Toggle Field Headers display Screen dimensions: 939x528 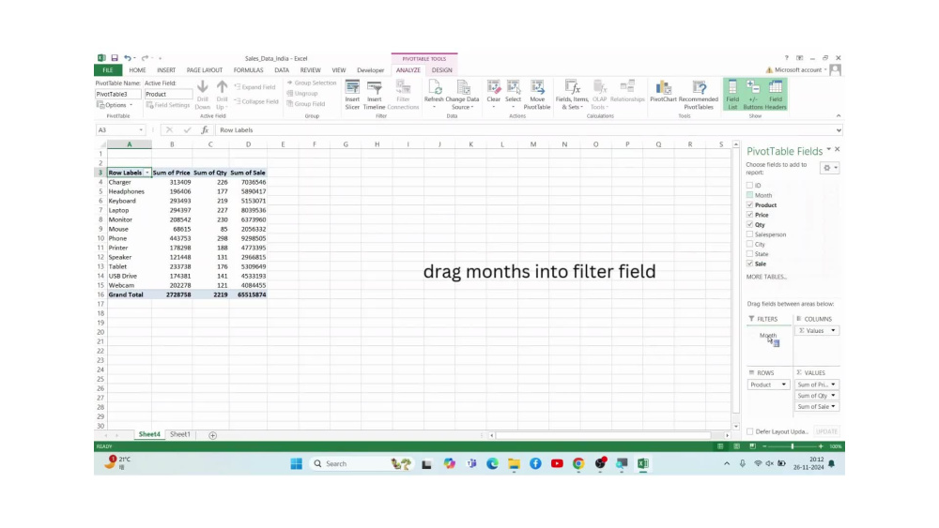[776, 95]
